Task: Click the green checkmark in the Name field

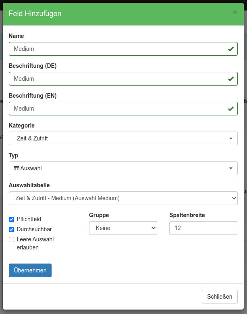Action: tap(231, 49)
